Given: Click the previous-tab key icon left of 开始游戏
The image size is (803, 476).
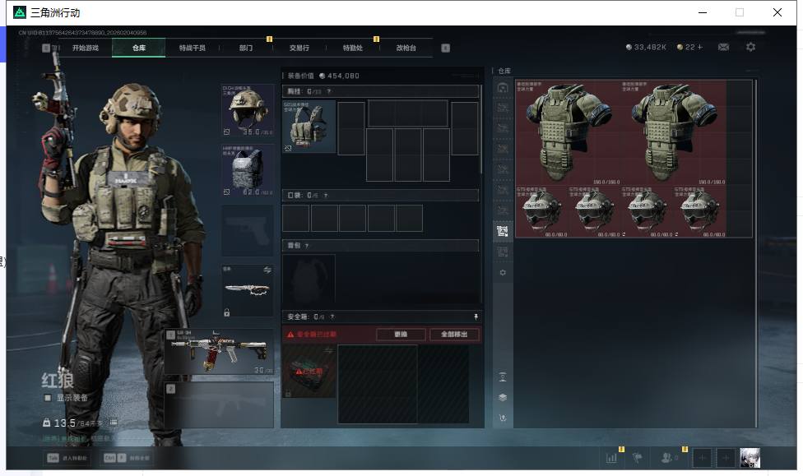Looking at the screenshot, I should (x=46, y=48).
